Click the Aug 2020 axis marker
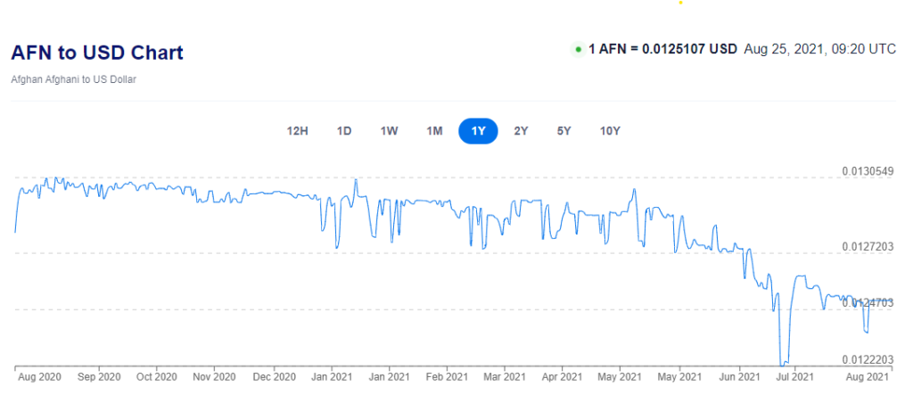The width and height of the screenshot is (913, 403). point(38,377)
